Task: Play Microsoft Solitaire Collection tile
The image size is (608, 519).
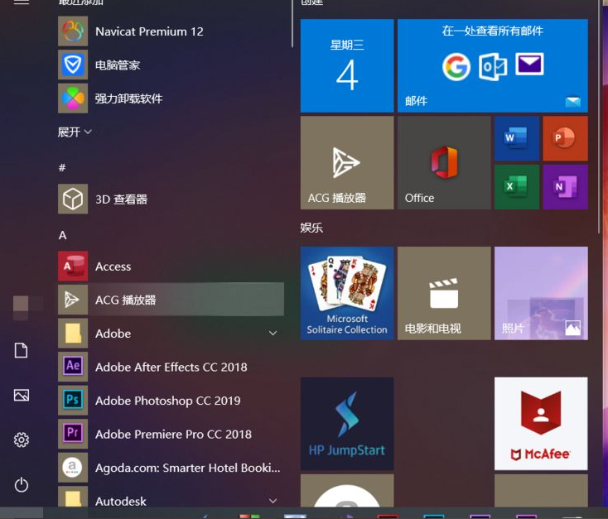Action: (x=347, y=293)
